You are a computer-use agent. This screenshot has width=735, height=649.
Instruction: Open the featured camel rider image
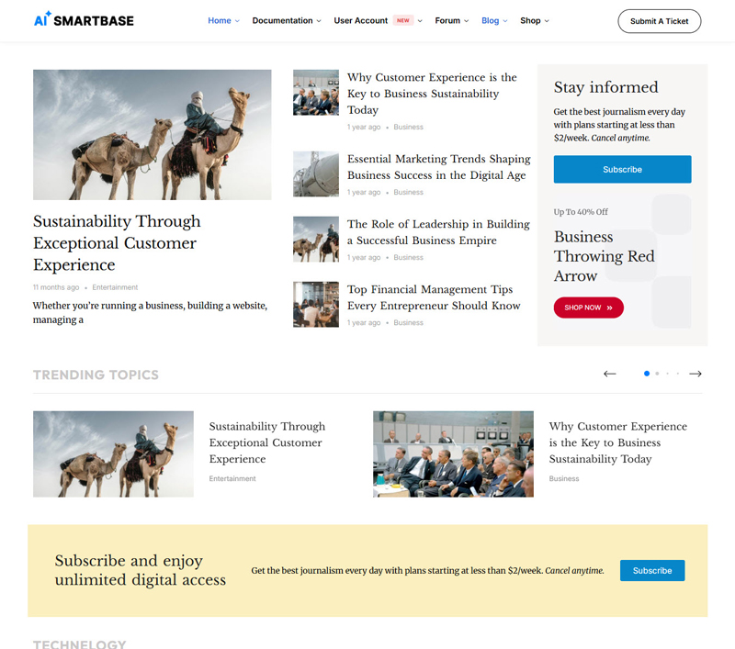point(152,135)
